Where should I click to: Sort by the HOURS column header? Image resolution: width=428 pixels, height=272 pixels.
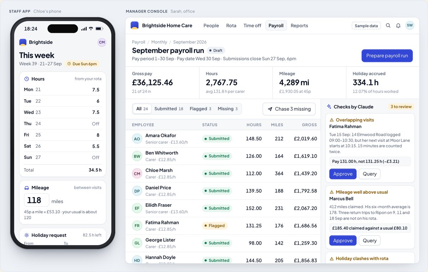(x=254, y=125)
